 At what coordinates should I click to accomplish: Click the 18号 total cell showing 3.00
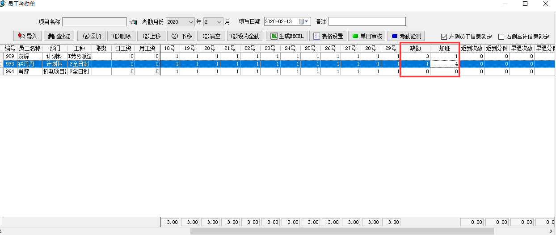tap(170, 222)
